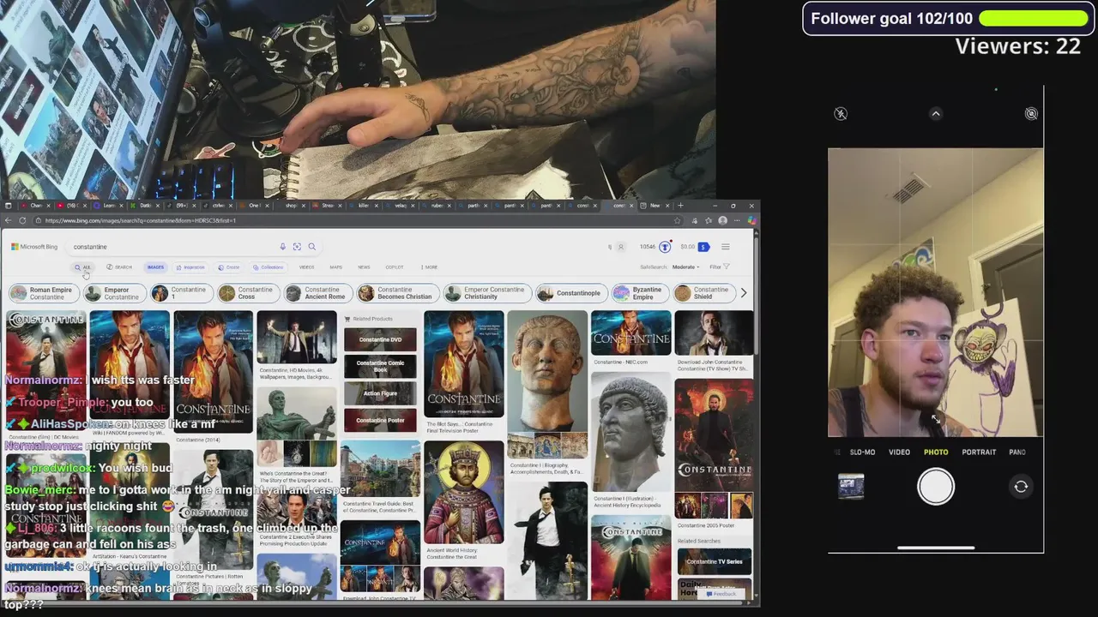Expand the MORE menu in Bing tabs
The width and height of the screenshot is (1098, 617).
click(x=429, y=267)
